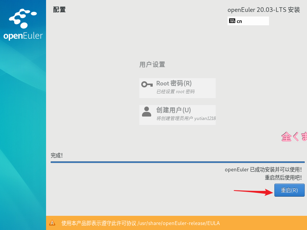Click the 完成! status text
The height and width of the screenshot is (230, 307).
(57, 156)
